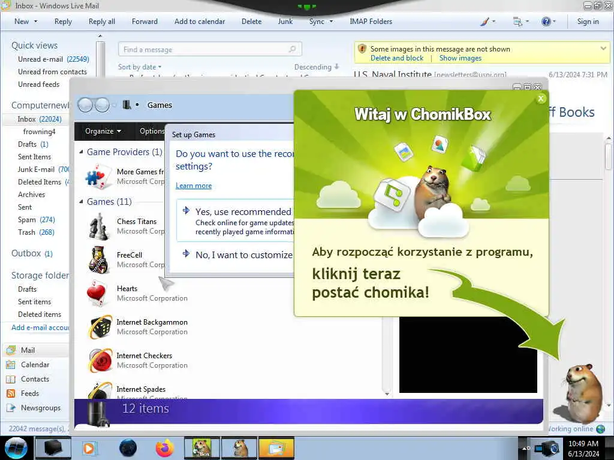This screenshot has width=614, height=460.
Task: Choose Yes, use recommended settings
Action: pos(235,220)
